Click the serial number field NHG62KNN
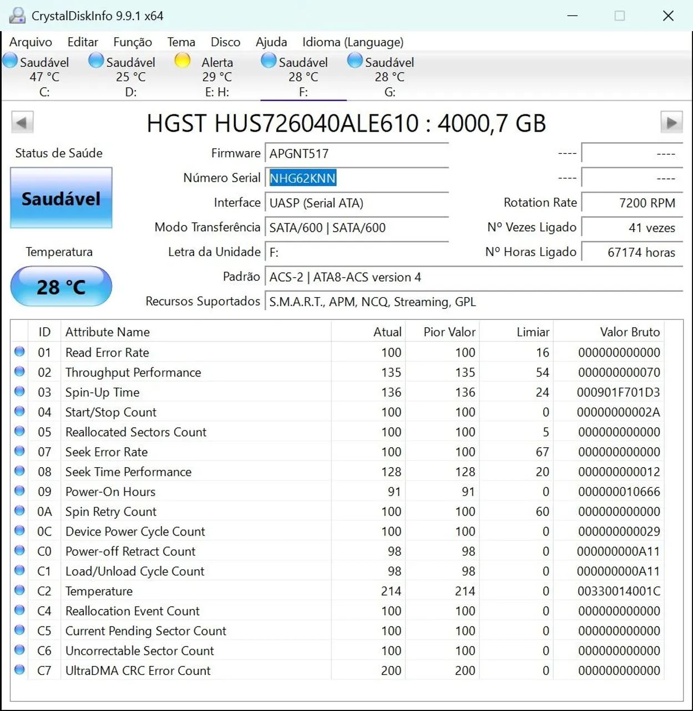The image size is (693, 711). (357, 178)
